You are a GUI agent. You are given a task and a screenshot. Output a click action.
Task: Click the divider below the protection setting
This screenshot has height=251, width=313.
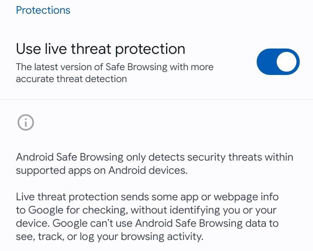point(156,100)
